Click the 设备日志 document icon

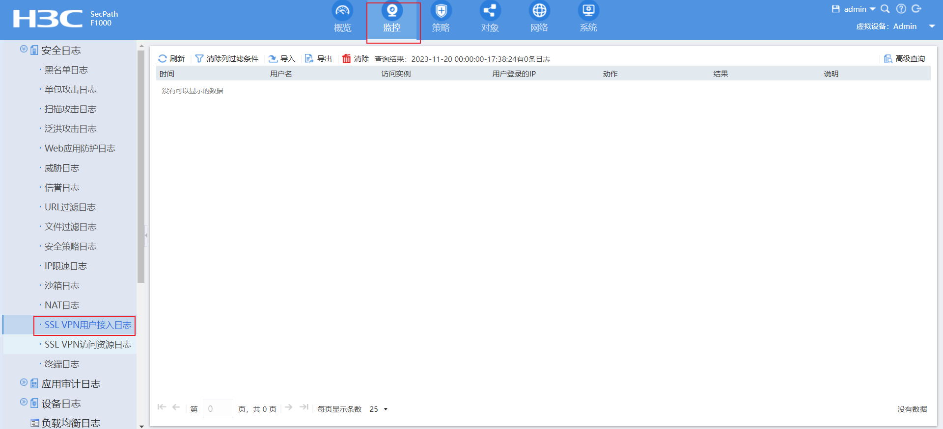(34, 403)
